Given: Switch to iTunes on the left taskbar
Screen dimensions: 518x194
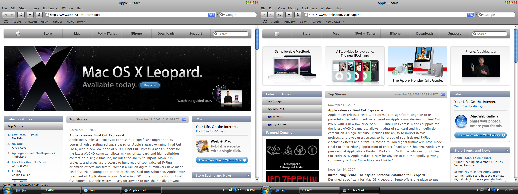Looking at the screenshot, I should (101, 190).
